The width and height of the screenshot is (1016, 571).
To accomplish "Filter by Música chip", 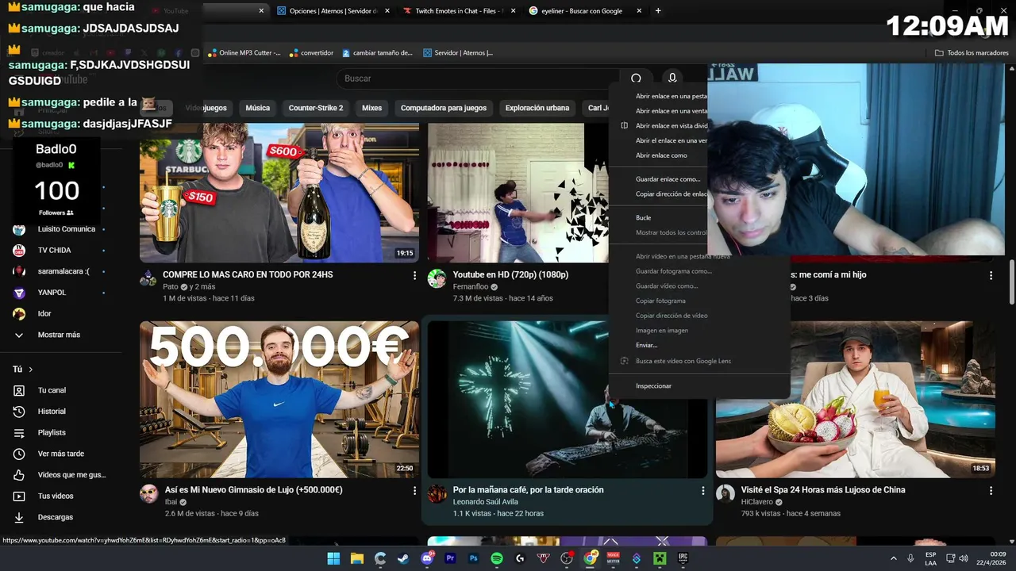I will pyautogui.click(x=257, y=108).
